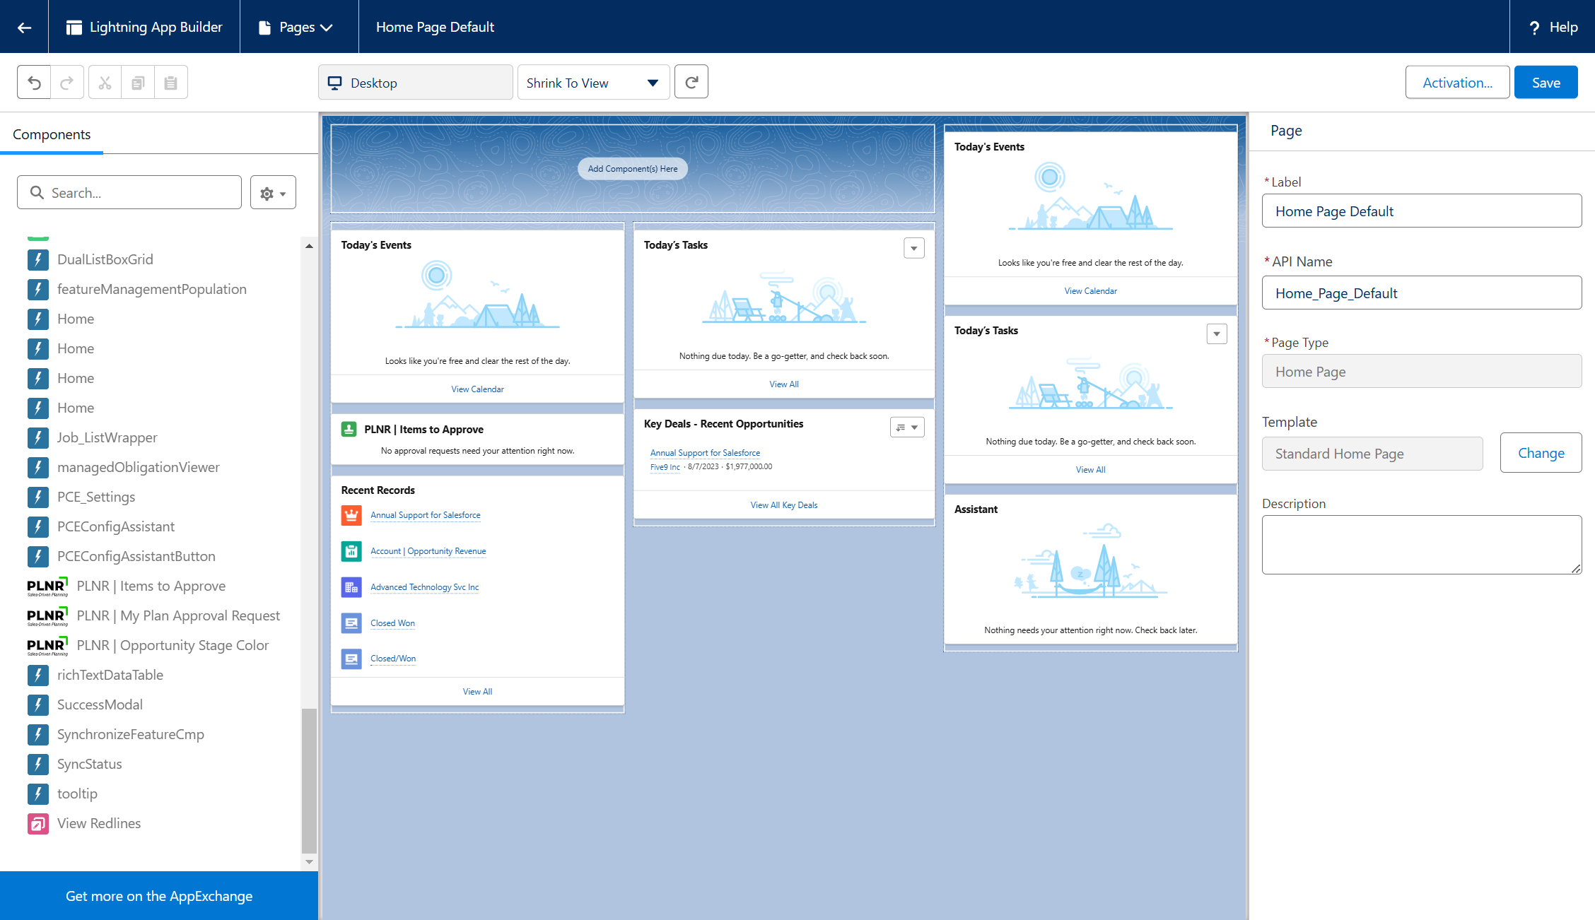Screen dimensions: 1595x920
Task: Switch to the Components tab
Action: tap(52, 134)
